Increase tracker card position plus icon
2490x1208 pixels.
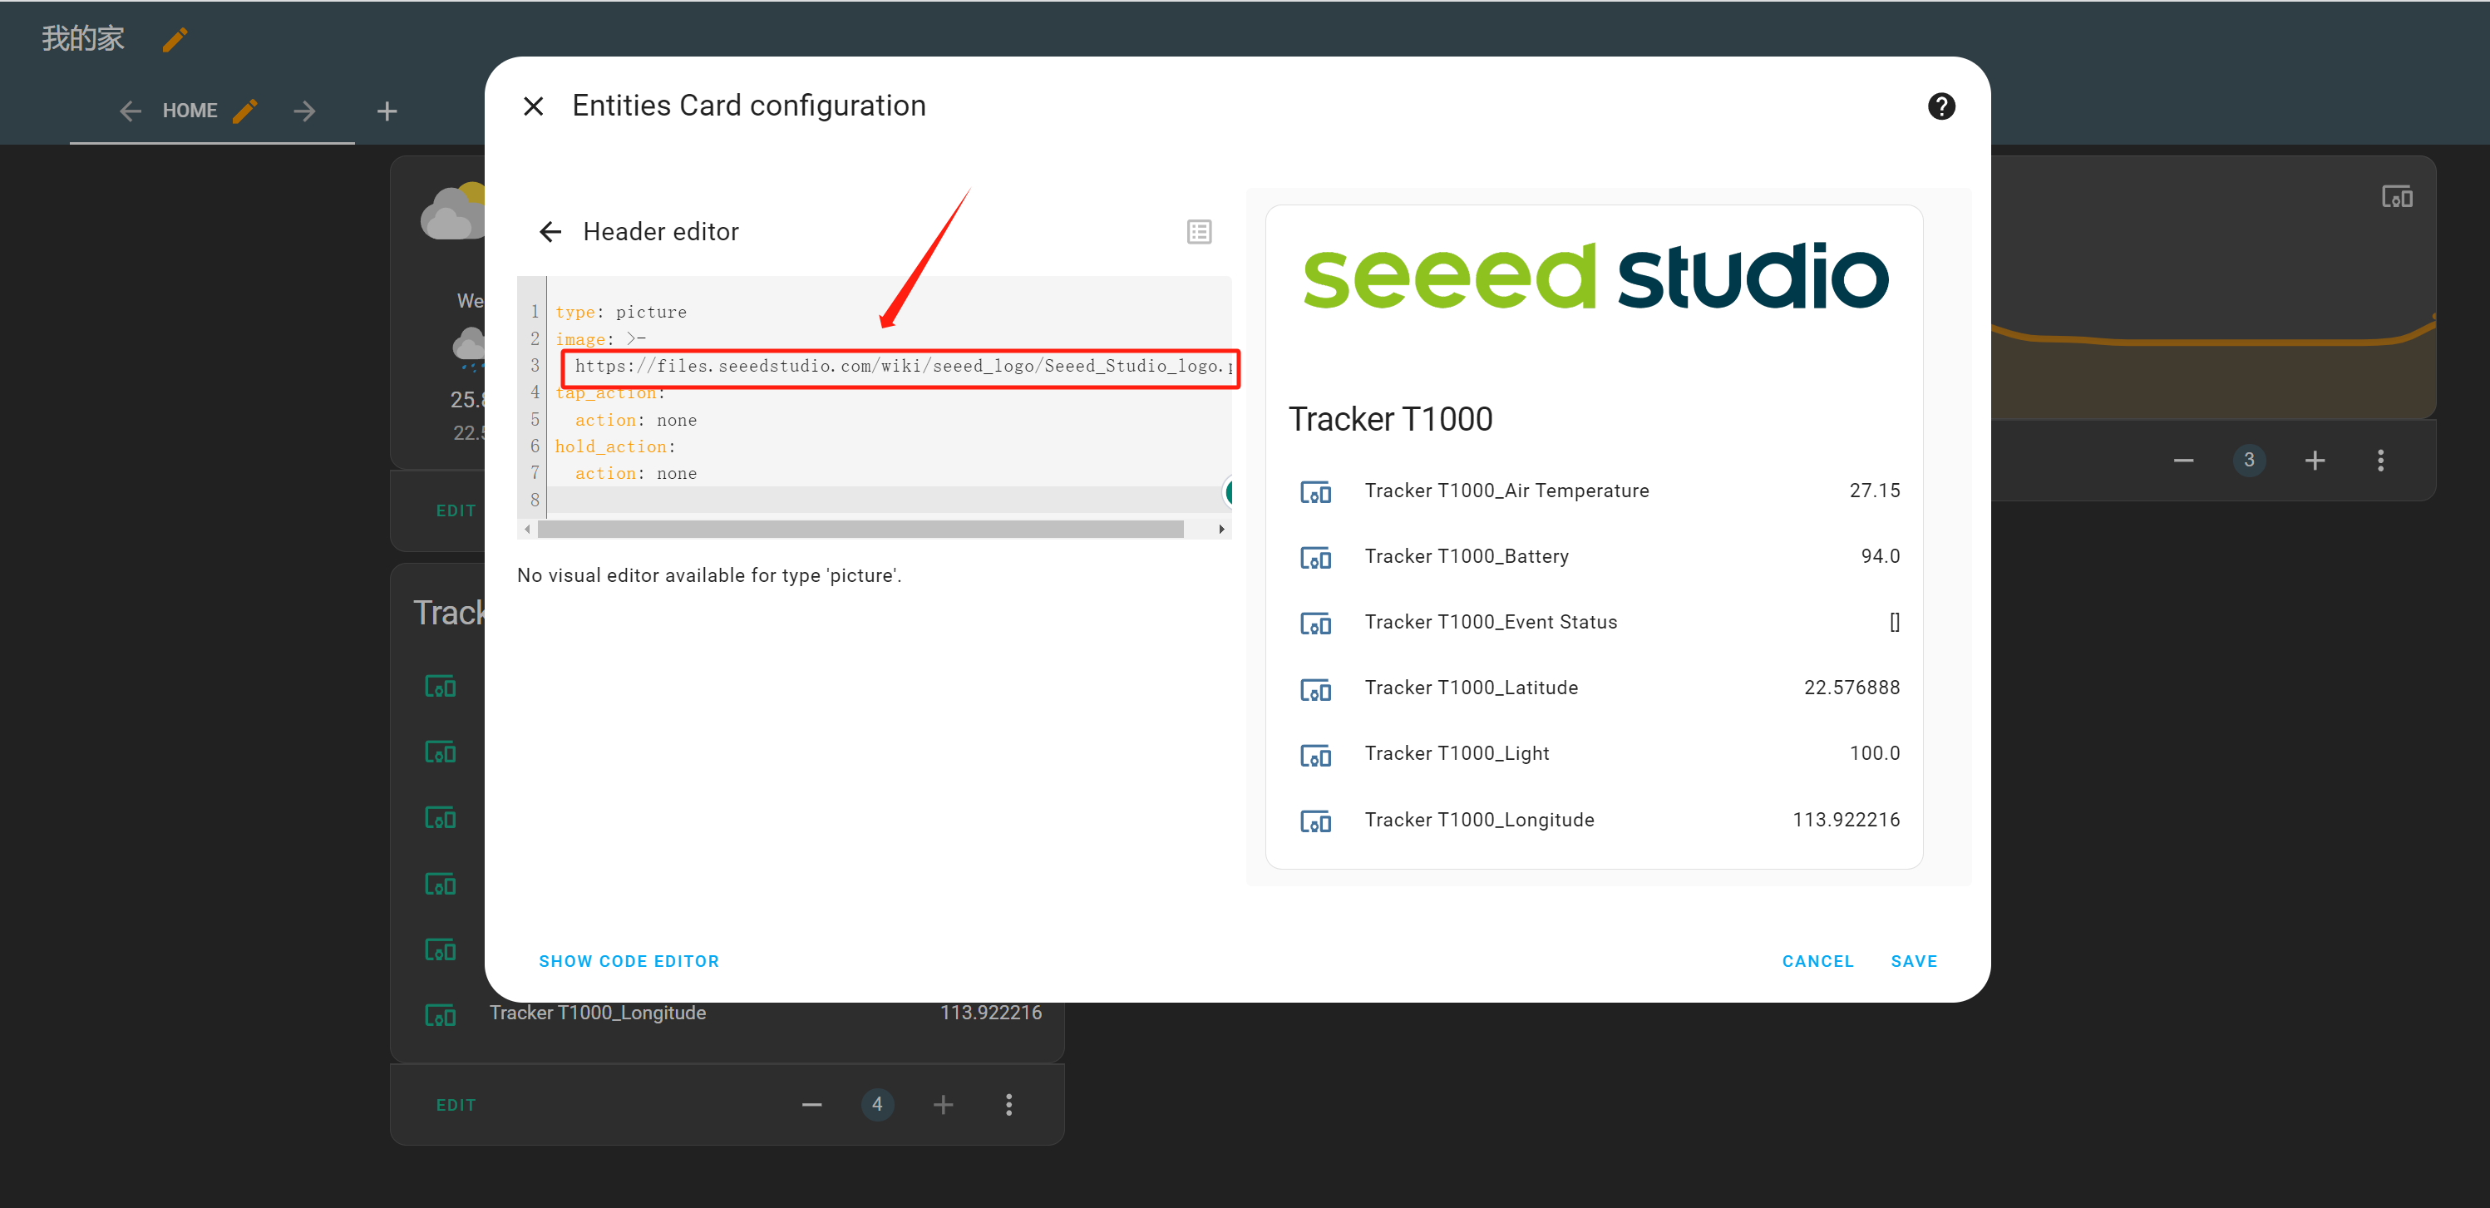(943, 1105)
